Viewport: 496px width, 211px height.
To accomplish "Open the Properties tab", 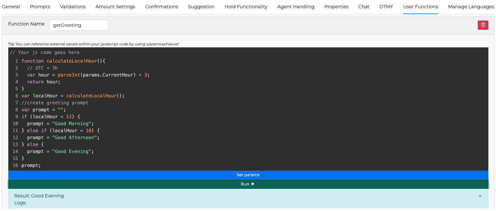I will pyautogui.click(x=336, y=7).
